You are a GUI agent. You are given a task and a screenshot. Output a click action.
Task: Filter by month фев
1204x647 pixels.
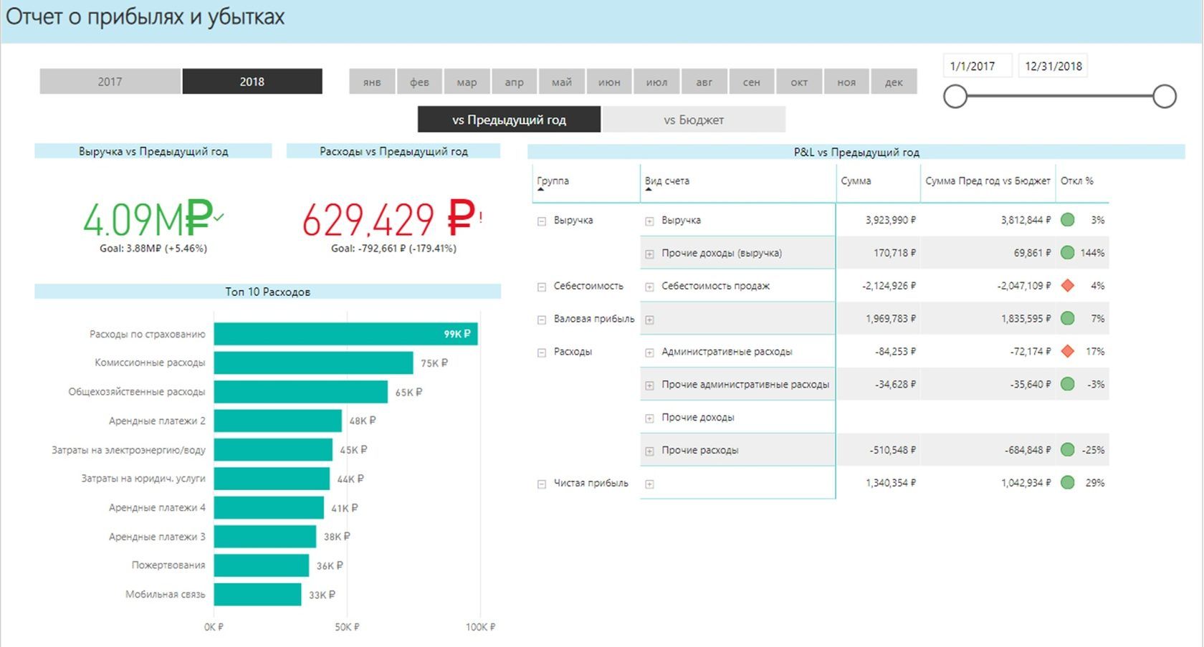[419, 82]
